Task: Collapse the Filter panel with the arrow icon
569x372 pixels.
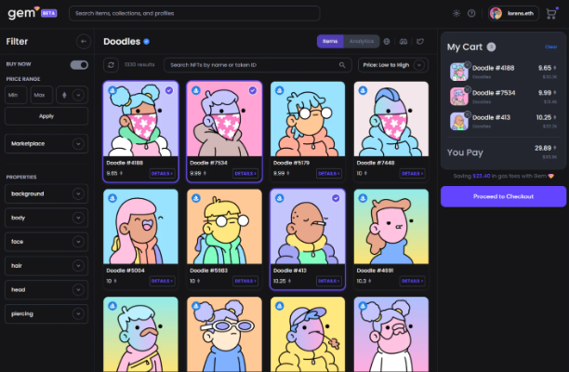Action: click(84, 41)
